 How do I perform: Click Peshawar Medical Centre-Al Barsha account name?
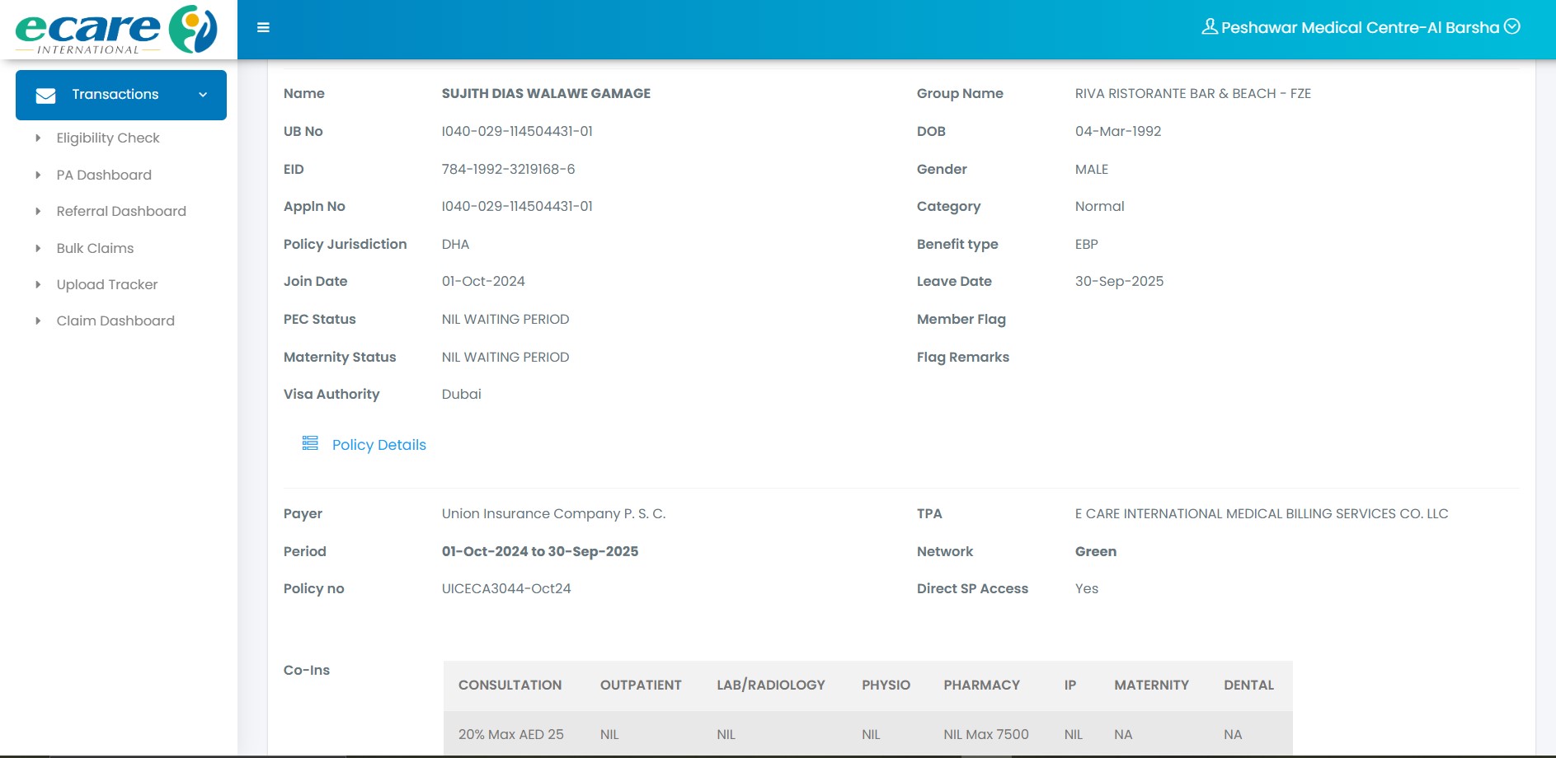[x=1360, y=27]
